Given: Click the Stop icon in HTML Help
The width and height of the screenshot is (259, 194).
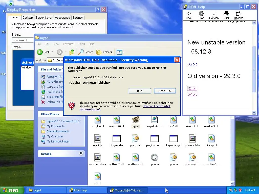Looking at the screenshot, I should (x=201, y=15).
